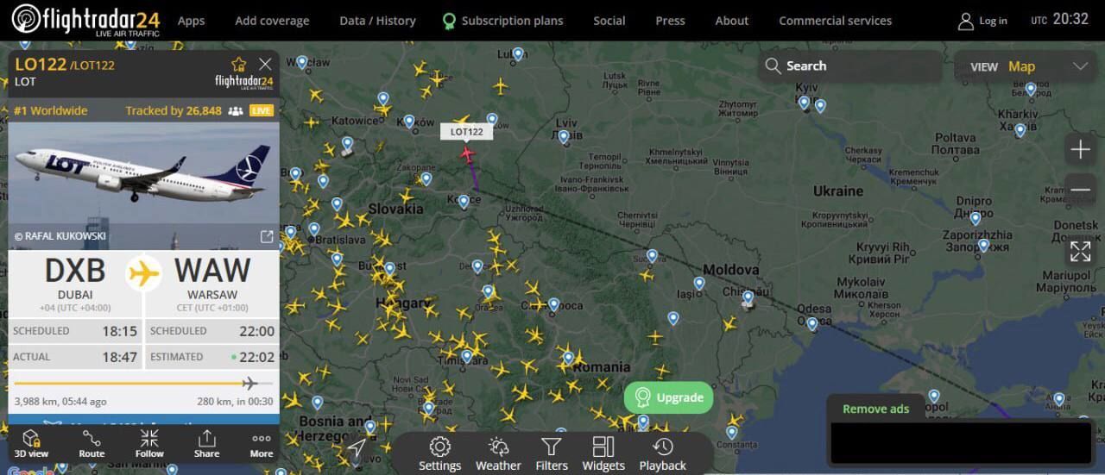Open the Filters tool
This screenshot has height=475, width=1105.
(x=551, y=454)
